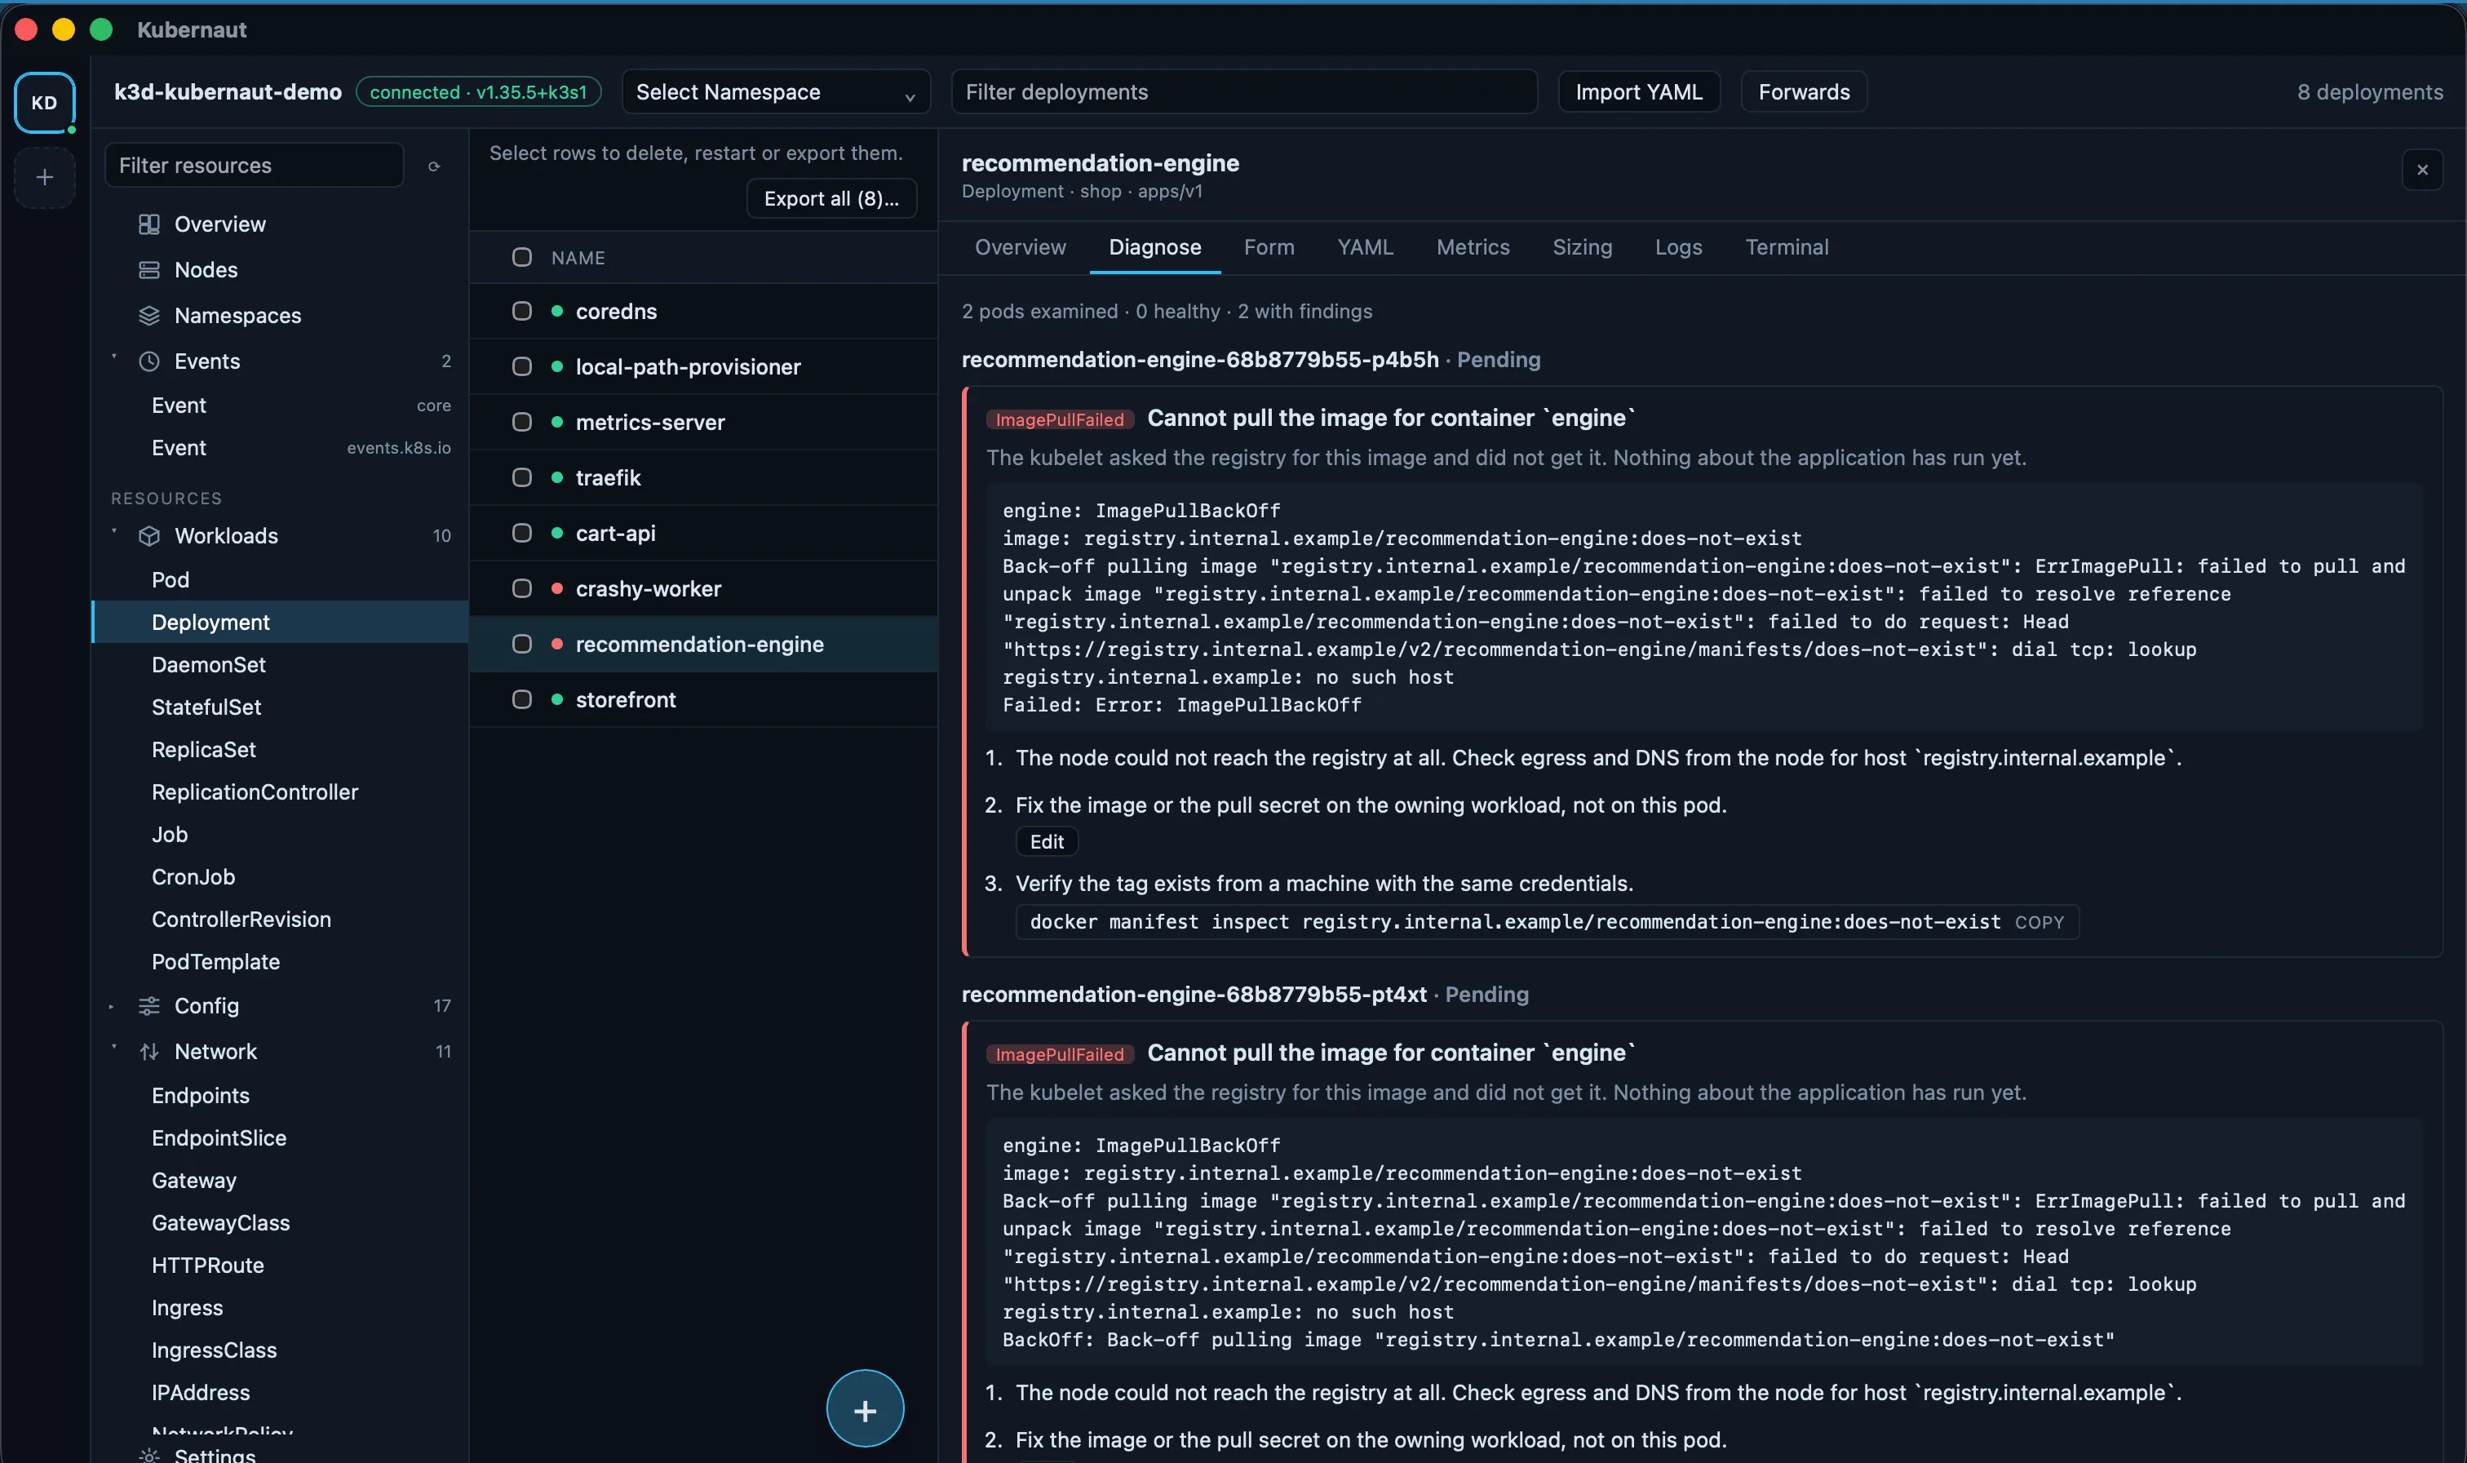
Task: Open the Terminal tab
Action: 1786,247
